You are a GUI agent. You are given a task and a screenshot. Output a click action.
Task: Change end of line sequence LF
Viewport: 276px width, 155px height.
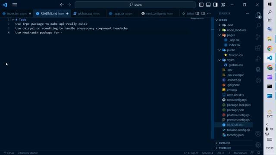tap(229, 153)
